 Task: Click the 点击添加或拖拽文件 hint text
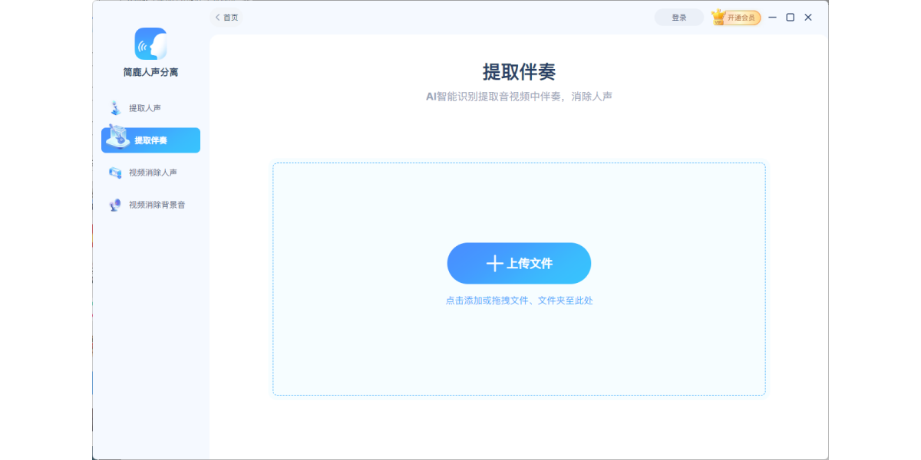[x=519, y=301]
